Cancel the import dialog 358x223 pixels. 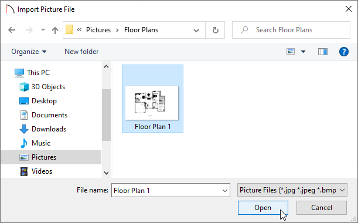coord(322,208)
